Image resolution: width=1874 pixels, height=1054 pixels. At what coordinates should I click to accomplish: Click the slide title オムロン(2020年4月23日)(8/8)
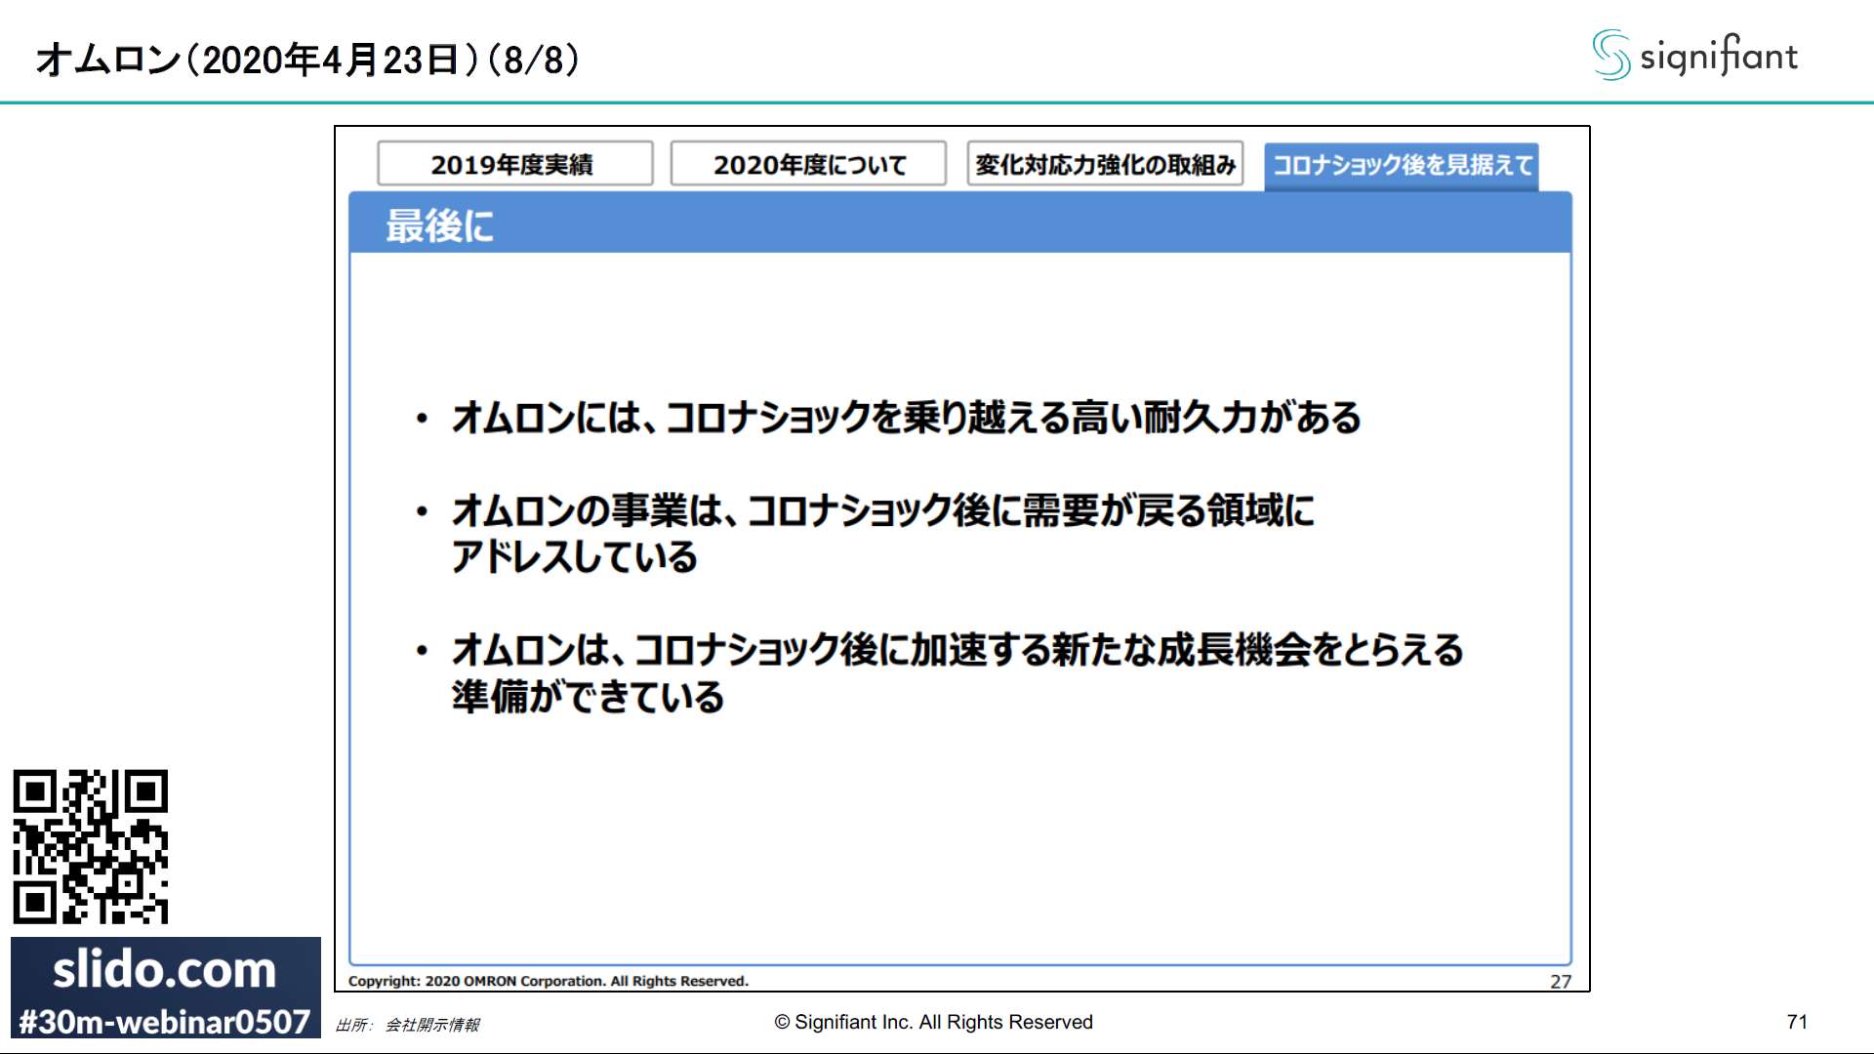point(307,60)
